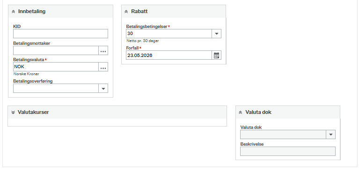Expand the Valutakurser section chevron

[x=13, y=113]
